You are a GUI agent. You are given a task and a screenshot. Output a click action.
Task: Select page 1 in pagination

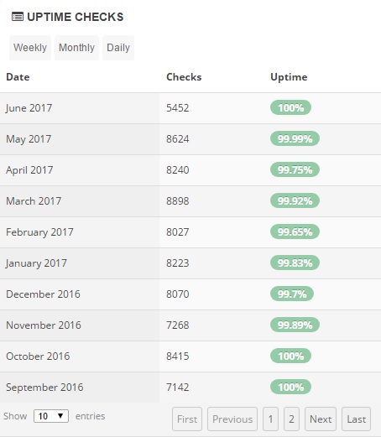click(270, 419)
